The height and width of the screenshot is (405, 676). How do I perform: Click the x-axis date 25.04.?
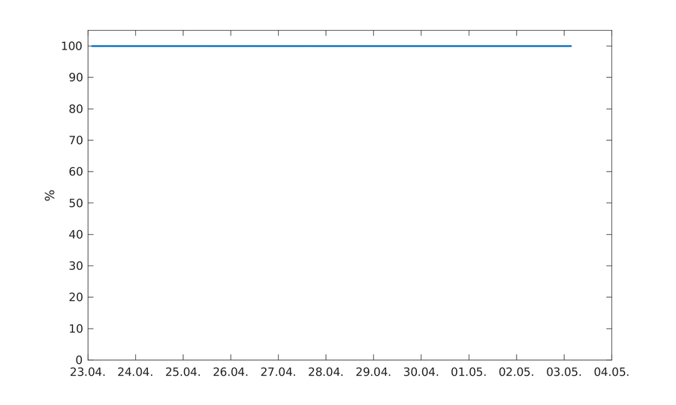coord(183,372)
